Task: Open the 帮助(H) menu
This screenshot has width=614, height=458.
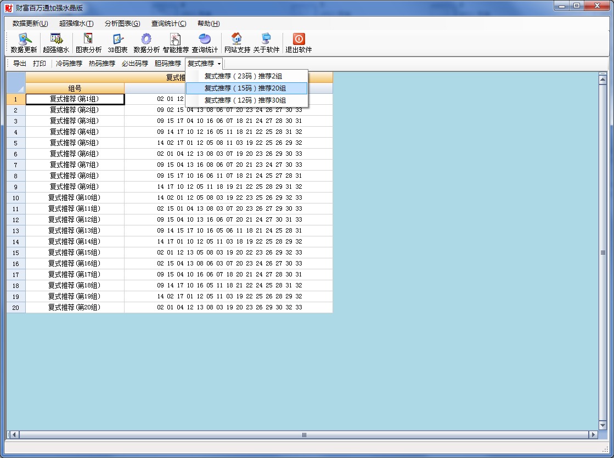Action: pyautogui.click(x=209, y=24)
